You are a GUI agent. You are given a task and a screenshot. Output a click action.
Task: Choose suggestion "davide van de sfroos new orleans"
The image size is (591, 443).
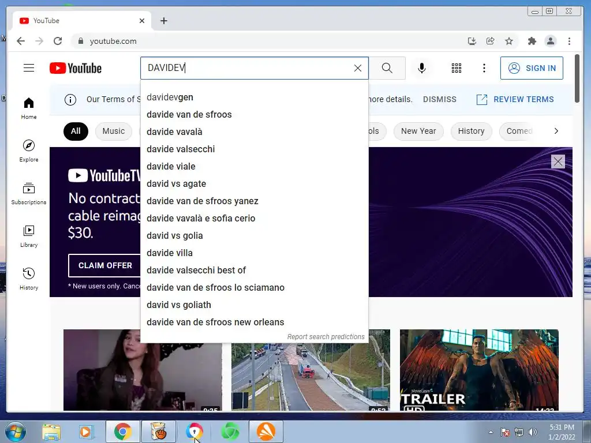(255, 322)
